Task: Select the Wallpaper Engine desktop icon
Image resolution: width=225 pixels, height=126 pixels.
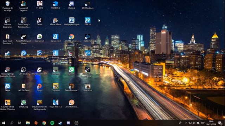Action: 72,21
